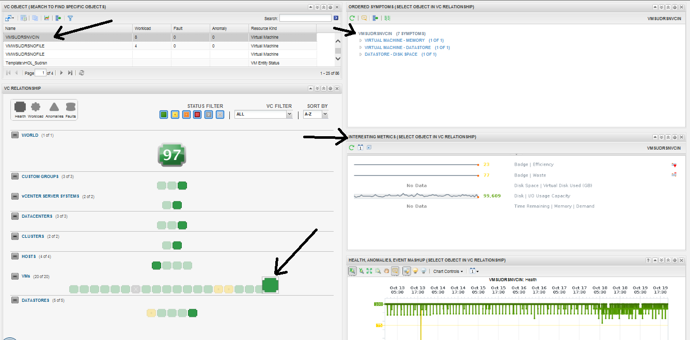Select the Anomalies triangle badge icon
This screenshot has width=690, height=340.
coord(54,107)
